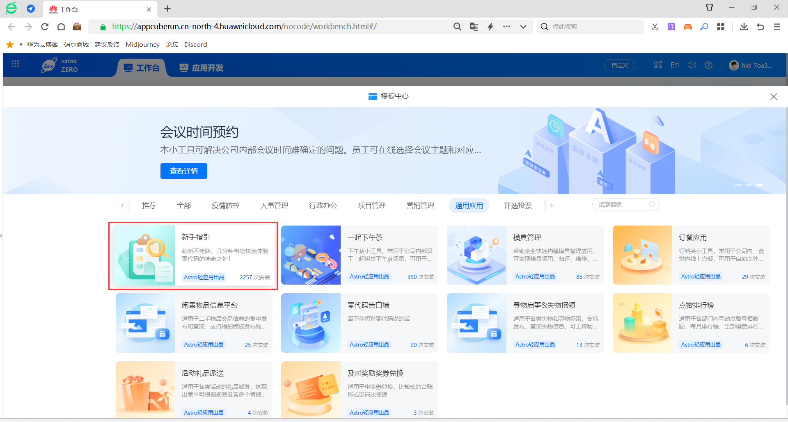Switch language with the En icon
The image size is (788, 422).
click(675, 65)
